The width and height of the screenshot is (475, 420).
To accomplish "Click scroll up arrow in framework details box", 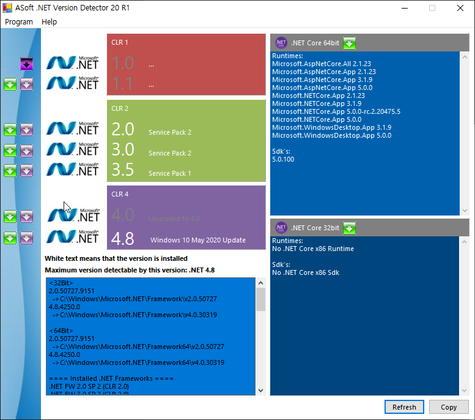I will (x=260, y=283).
